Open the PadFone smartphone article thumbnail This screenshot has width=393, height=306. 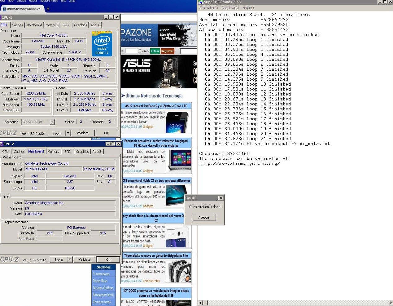coord(177,122)
